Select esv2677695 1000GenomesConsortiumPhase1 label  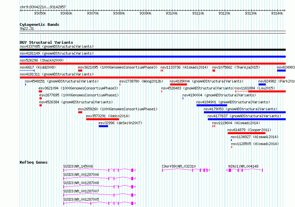coord(79,95)
